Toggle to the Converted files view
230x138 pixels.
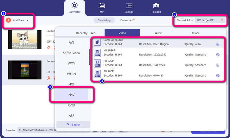126,20
